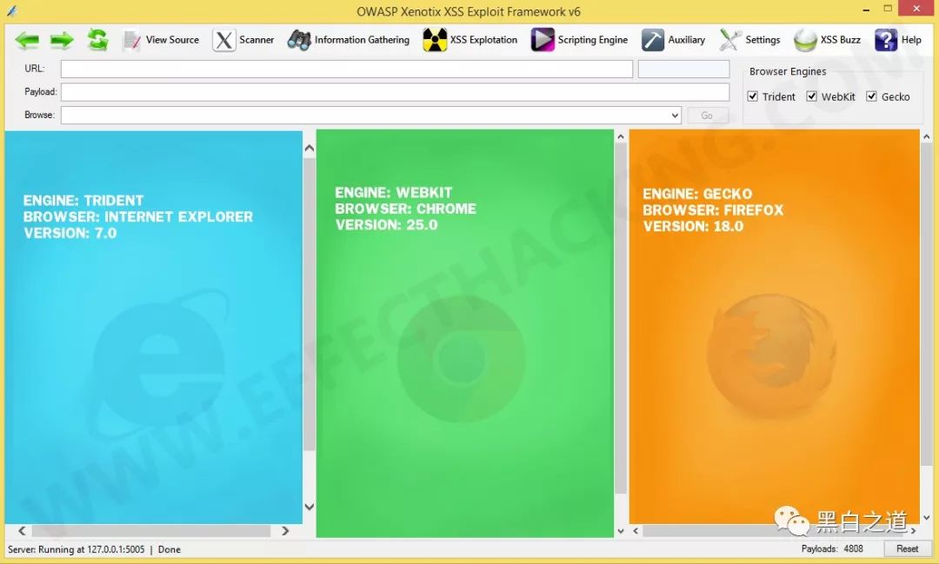Viewport: 939px width, 564px height.
Task: Click Gecko pane scroll left arrow
Action: [636, 530]
